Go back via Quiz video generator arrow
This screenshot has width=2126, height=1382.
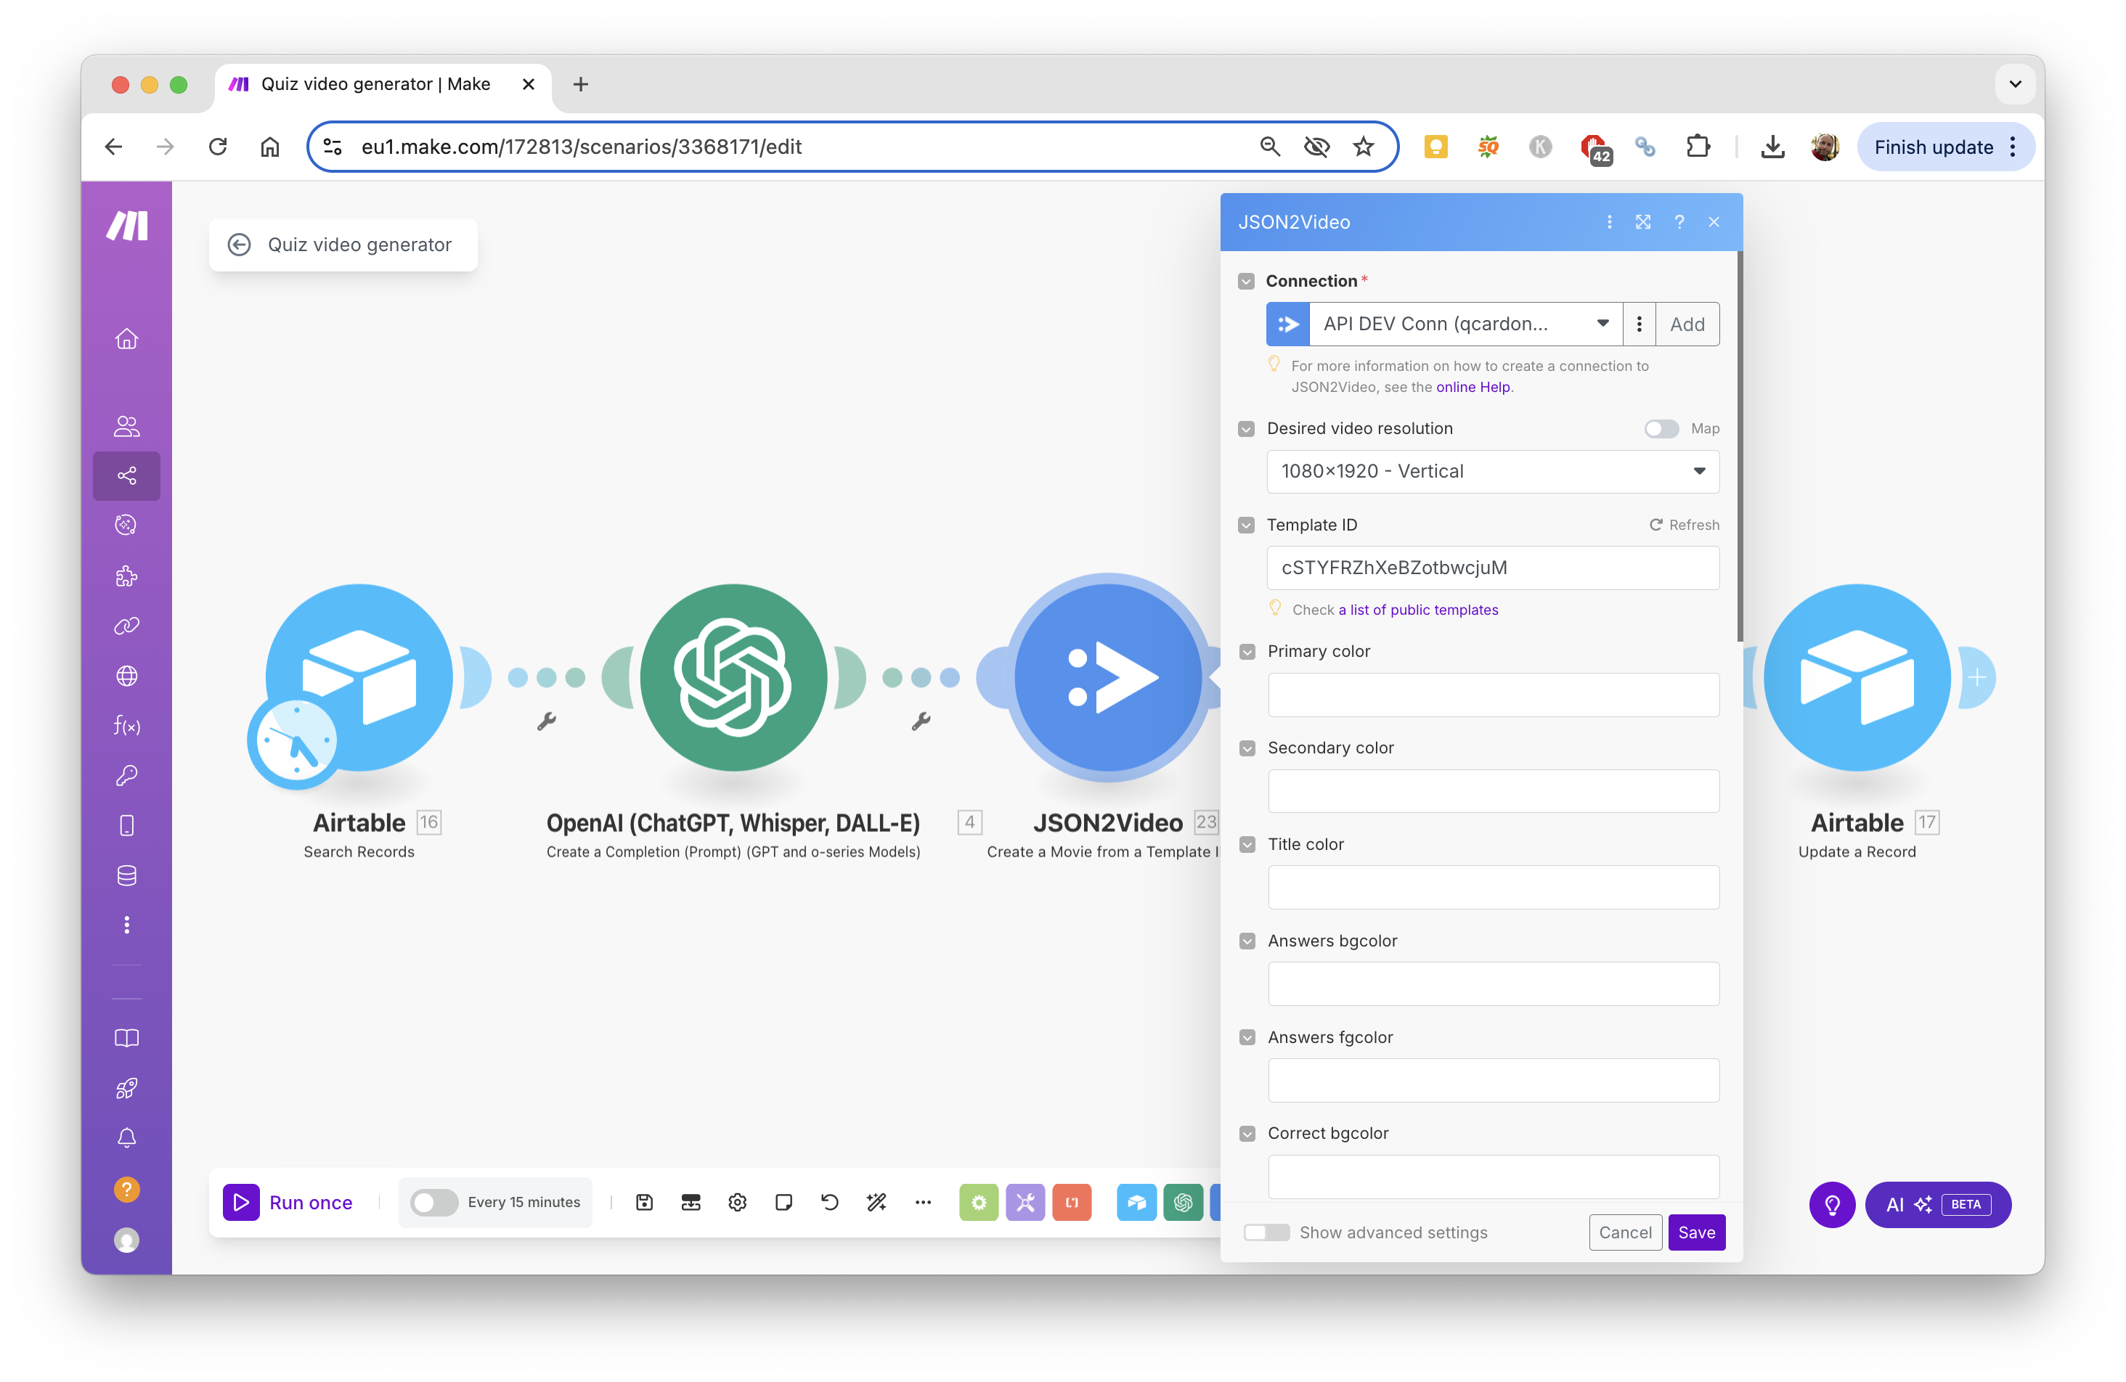[x=240, y=245]
